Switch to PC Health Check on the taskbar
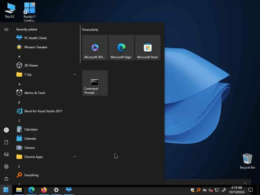Screen dimensions: 260x195 (x=69, y=190)
